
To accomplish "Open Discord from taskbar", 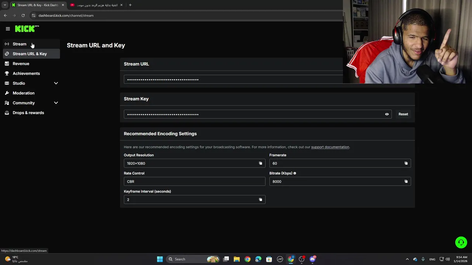I will pyautogui.click(x=313, y=259).
